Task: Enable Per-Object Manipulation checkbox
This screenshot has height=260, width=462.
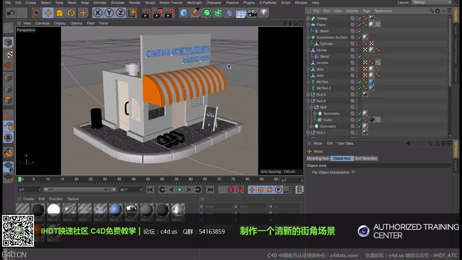Action: click(353, 172)
